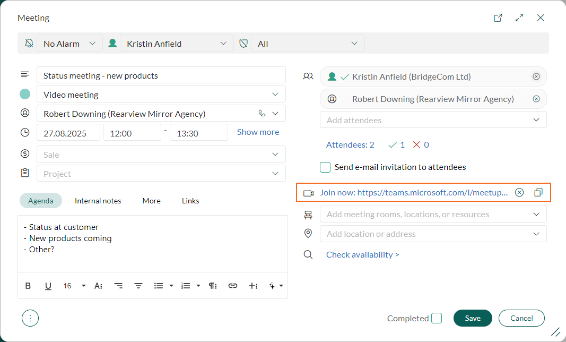Save the meeting
566x342 pixels.
(472, 318)
